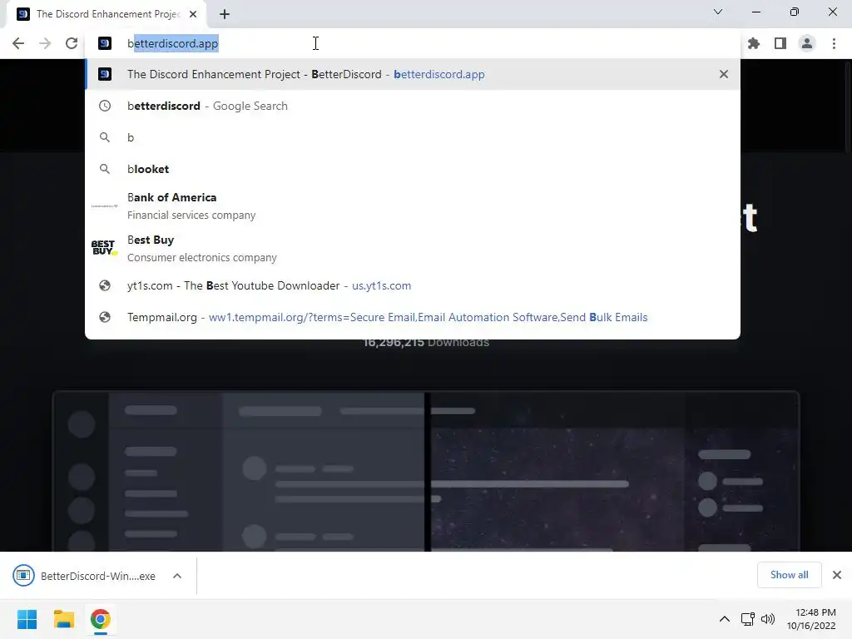852x639 pixels.
Task: Open Chrome's three-dot menu
Action: [834, 43]
